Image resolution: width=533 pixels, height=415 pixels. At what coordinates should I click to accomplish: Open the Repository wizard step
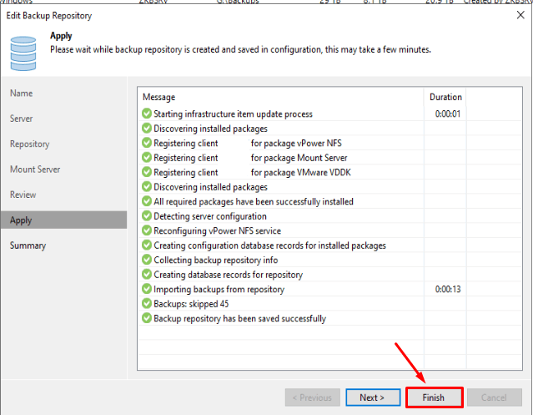pos(29,144)
